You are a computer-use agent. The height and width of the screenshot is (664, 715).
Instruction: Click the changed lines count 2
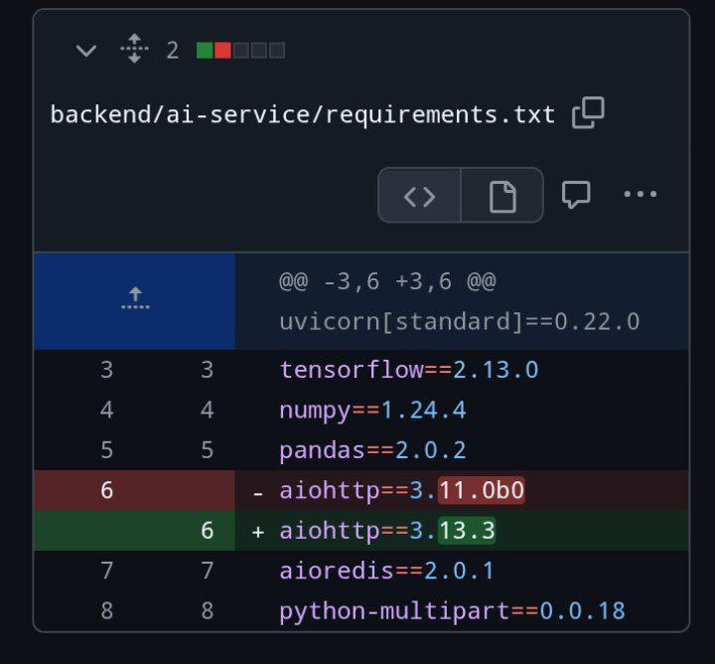(x=173, y=51)
